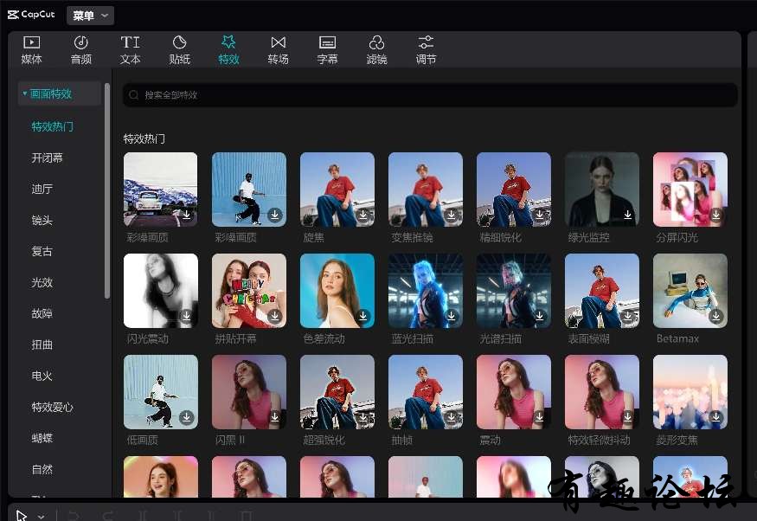Click the category sidebar scrollbar
The width and height of the screenshot is (757, 521).
tap(107, 190)
